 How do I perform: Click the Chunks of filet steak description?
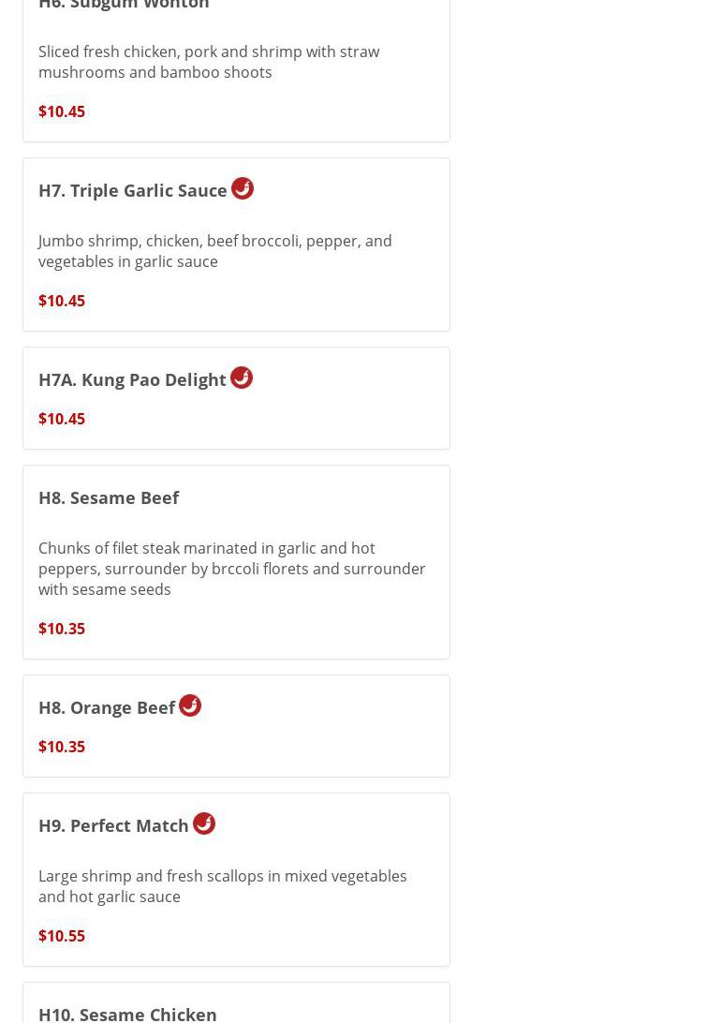pos(231,569)
